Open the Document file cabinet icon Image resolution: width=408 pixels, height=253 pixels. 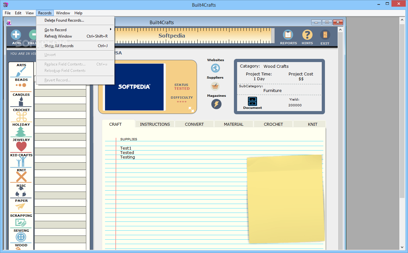[x=252, y=101]
